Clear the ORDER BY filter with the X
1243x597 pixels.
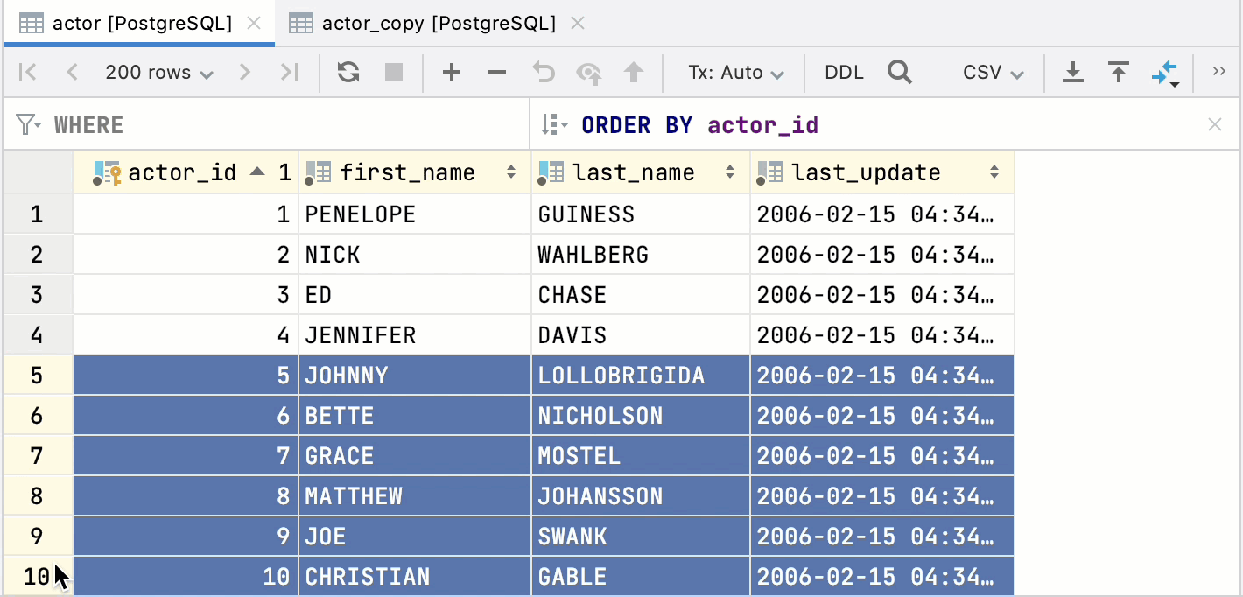(x=1216, y=124)
